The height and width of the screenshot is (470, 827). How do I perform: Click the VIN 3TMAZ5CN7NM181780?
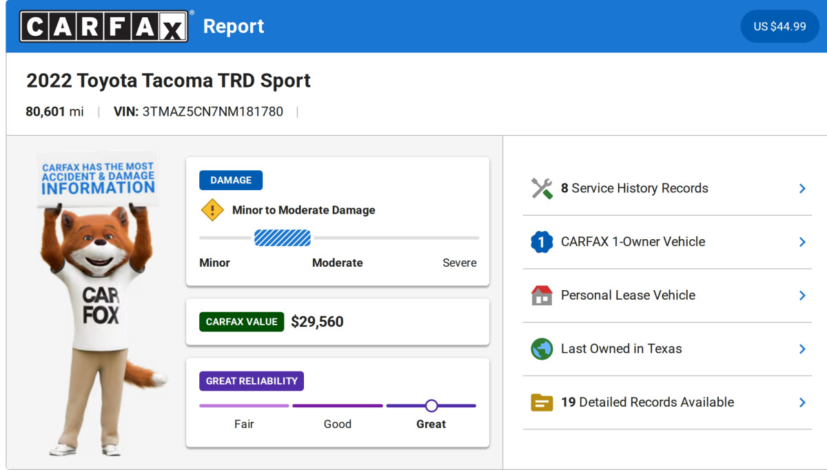[198, 112]
